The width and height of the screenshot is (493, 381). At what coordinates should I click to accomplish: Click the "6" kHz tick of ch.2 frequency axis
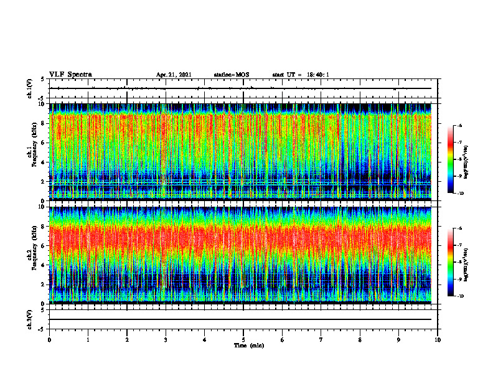44,246
